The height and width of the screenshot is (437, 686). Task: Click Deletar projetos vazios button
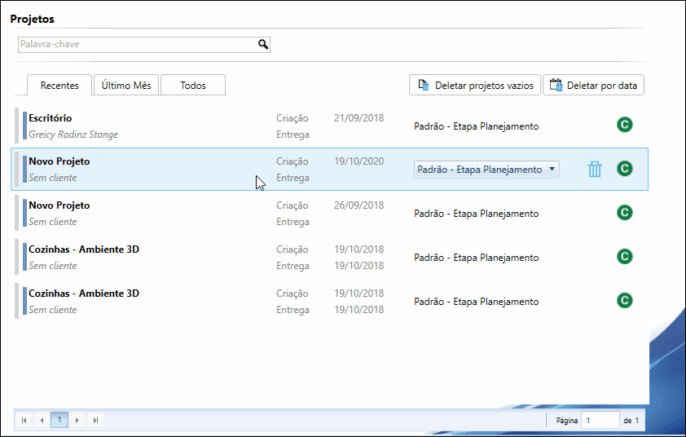pyautogui.click(x=475, y=85)
